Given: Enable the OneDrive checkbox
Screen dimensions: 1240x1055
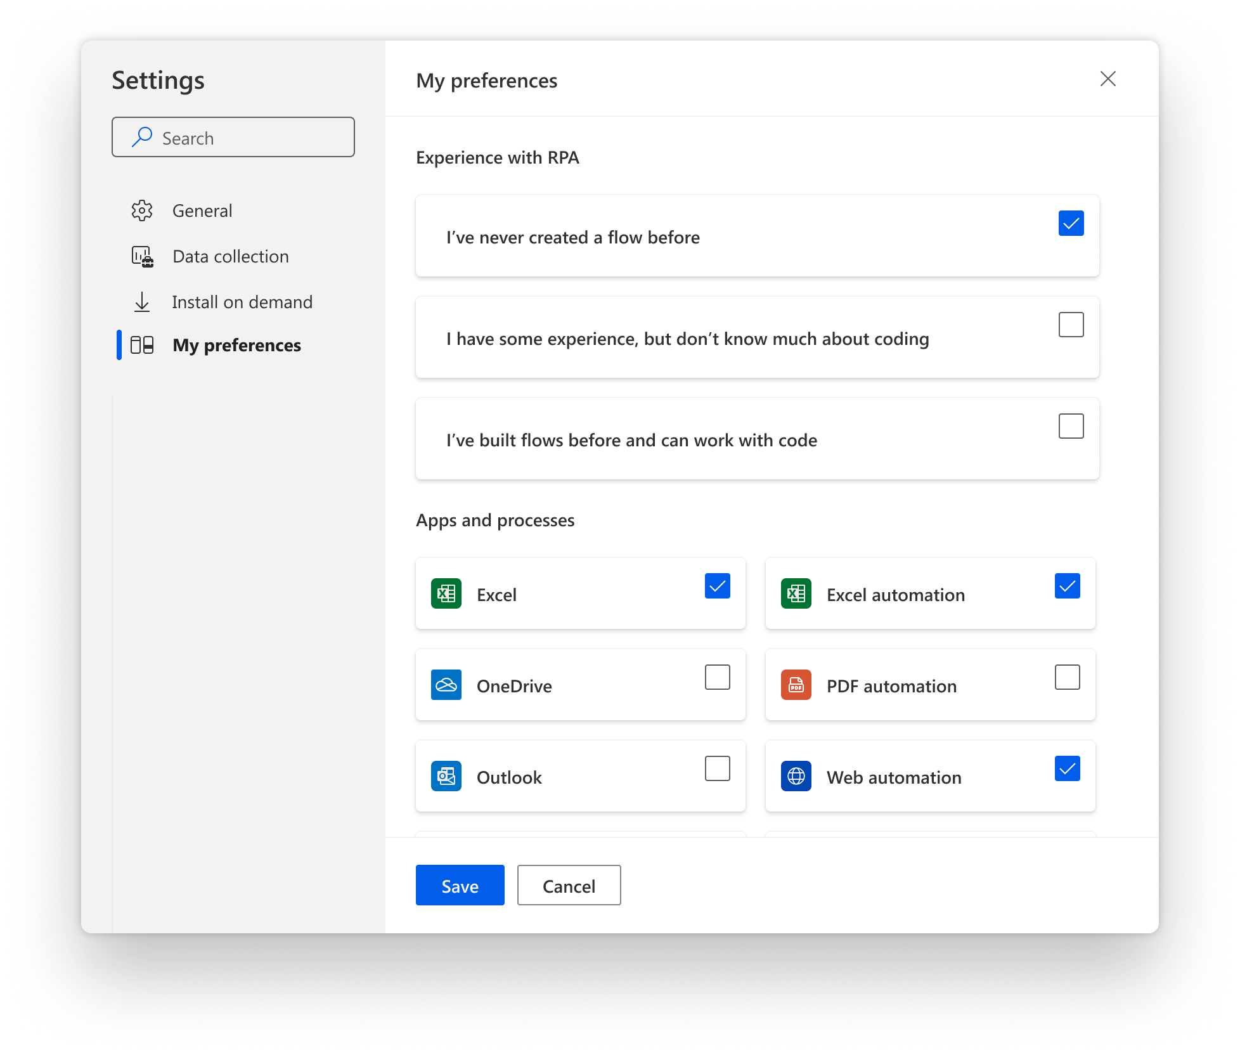Looking at the screenshot, I should (717, 677).
